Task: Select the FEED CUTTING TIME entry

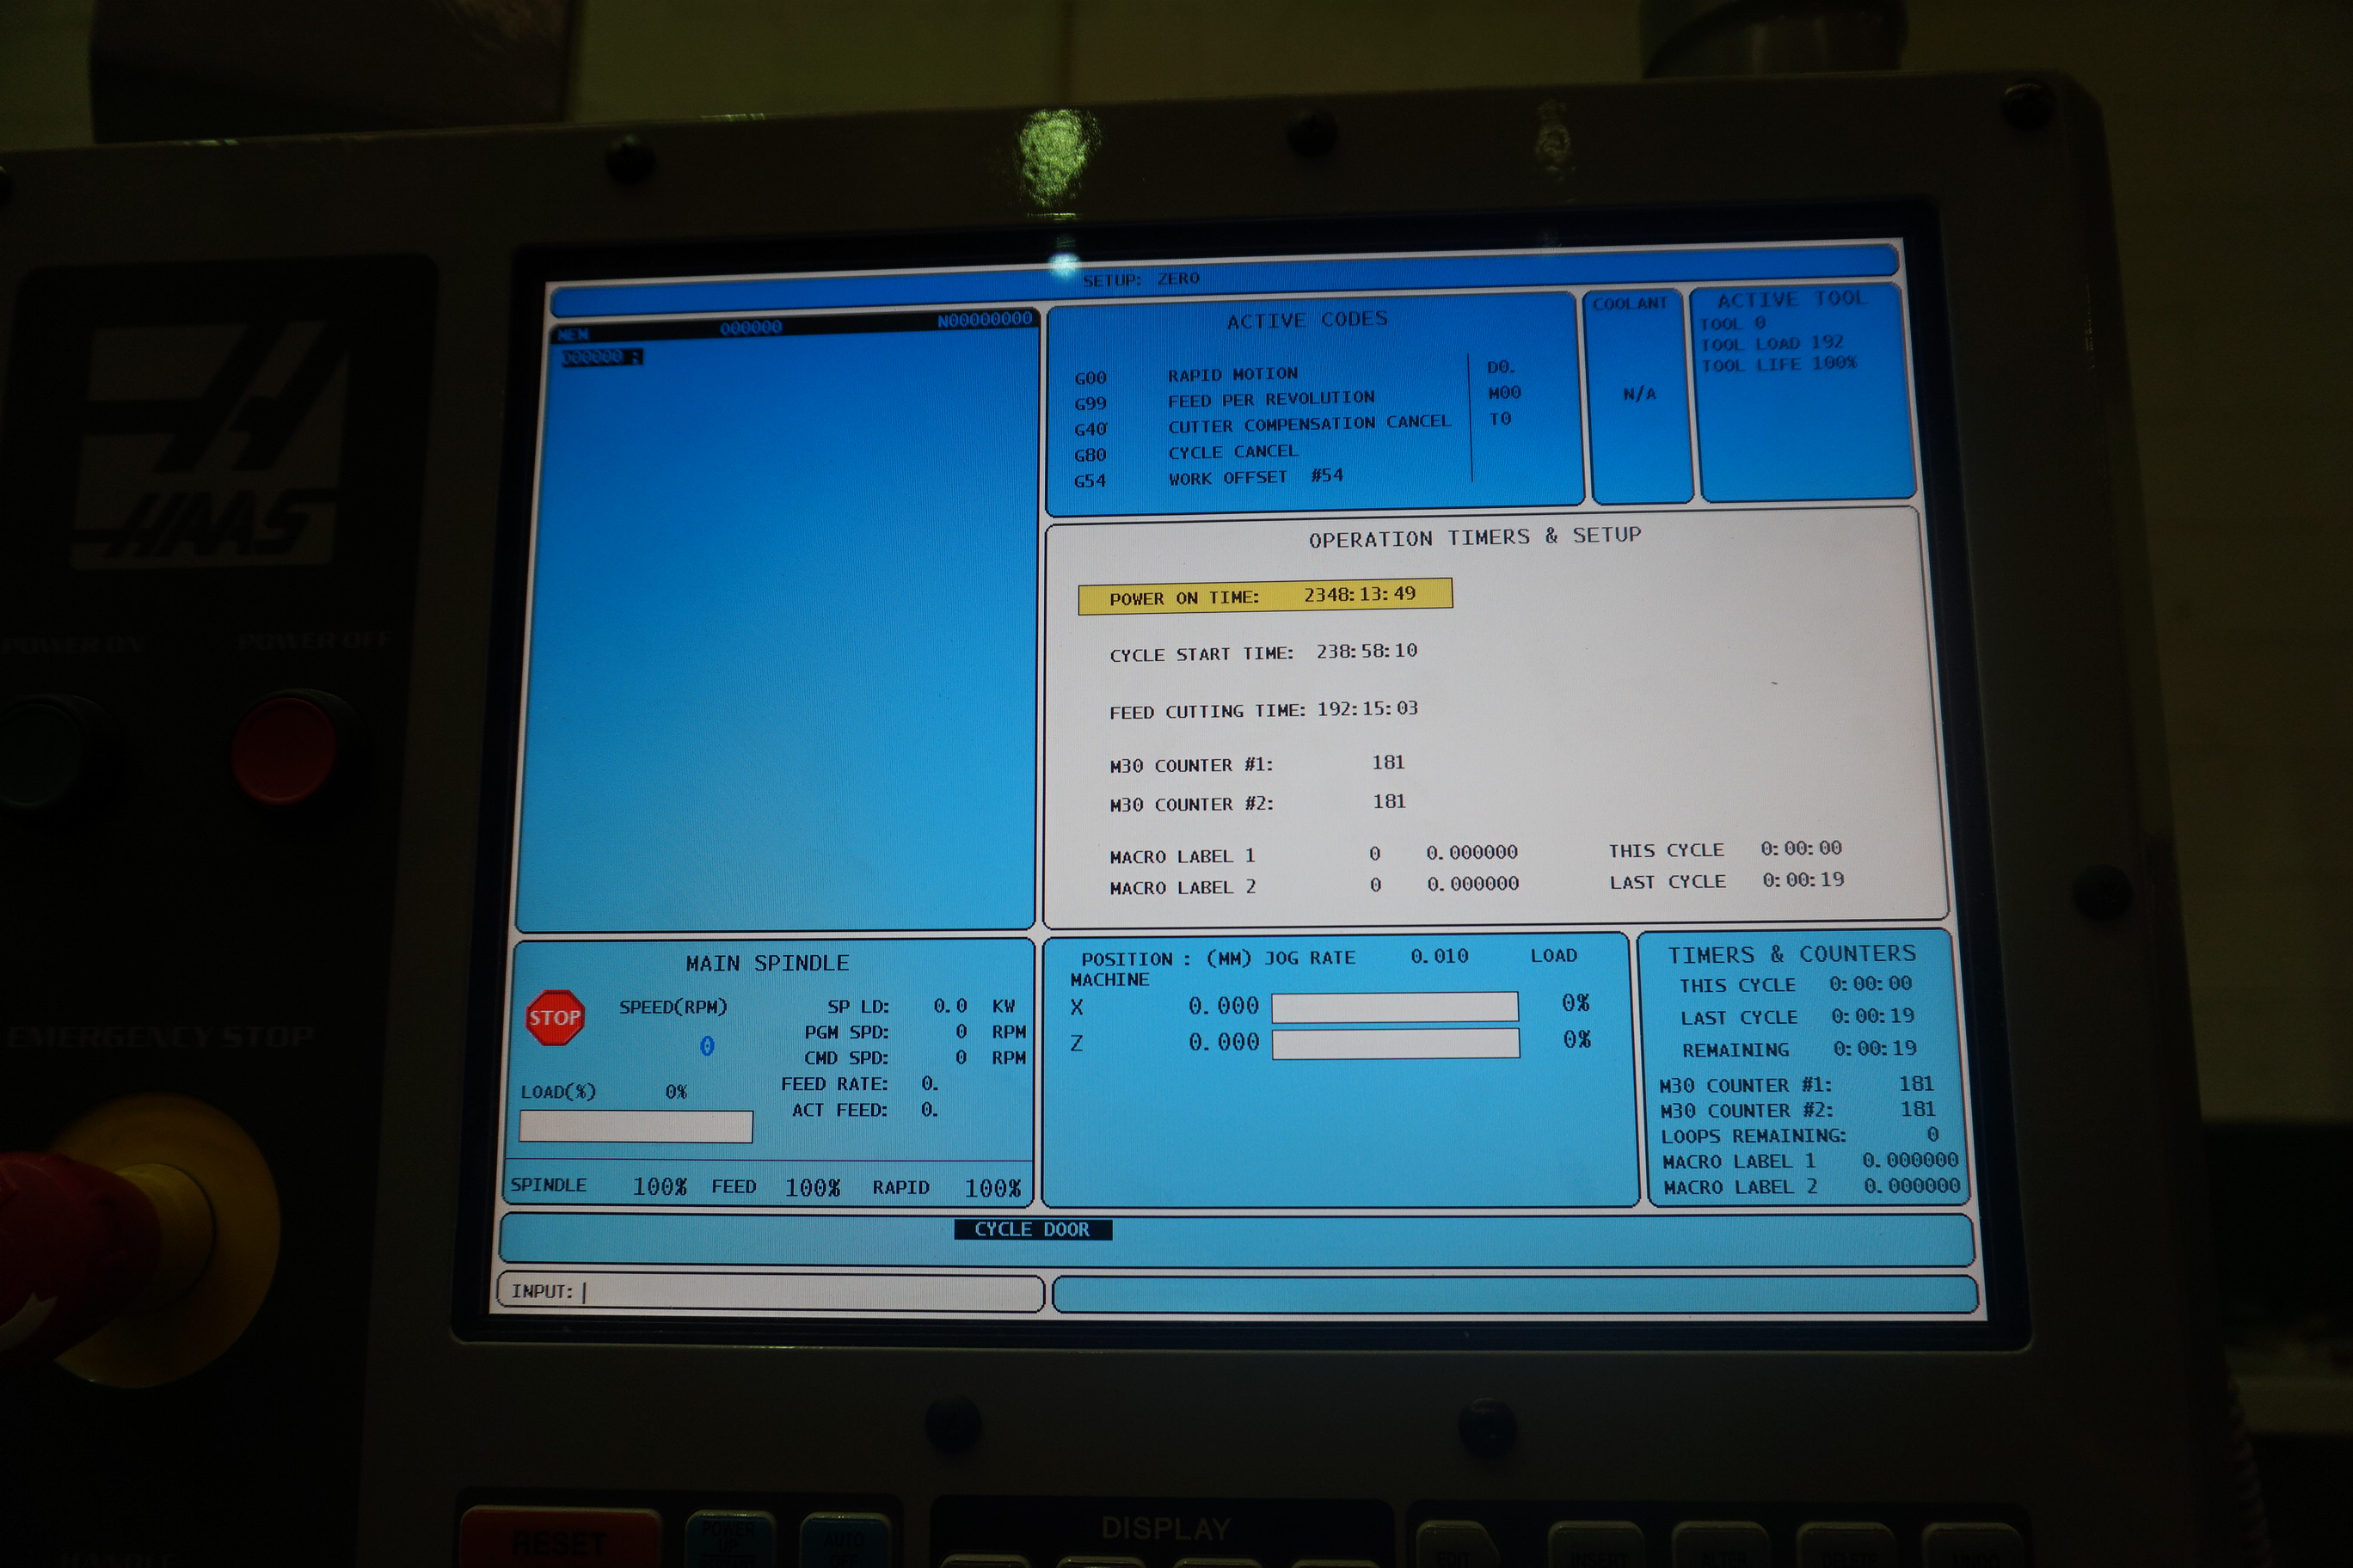Action: click(1263, 710)
